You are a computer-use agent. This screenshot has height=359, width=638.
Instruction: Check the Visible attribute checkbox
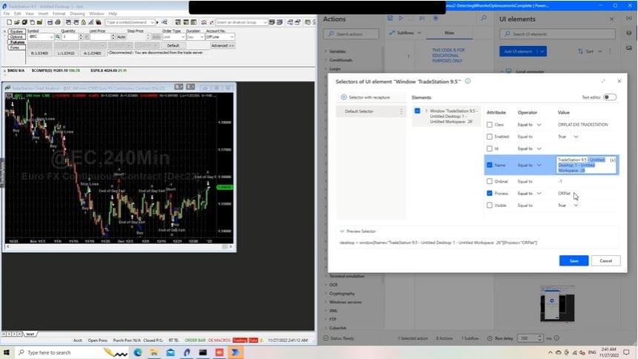(x=489, y=205)
